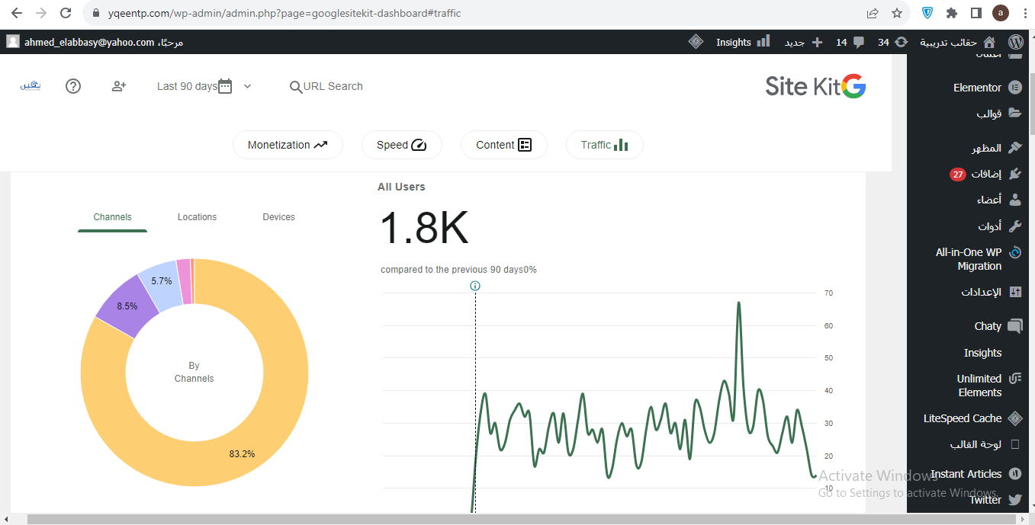Click the blue shield extension icon
The height and width of the screenshot is (525, 1035).
tap(927, 13)
